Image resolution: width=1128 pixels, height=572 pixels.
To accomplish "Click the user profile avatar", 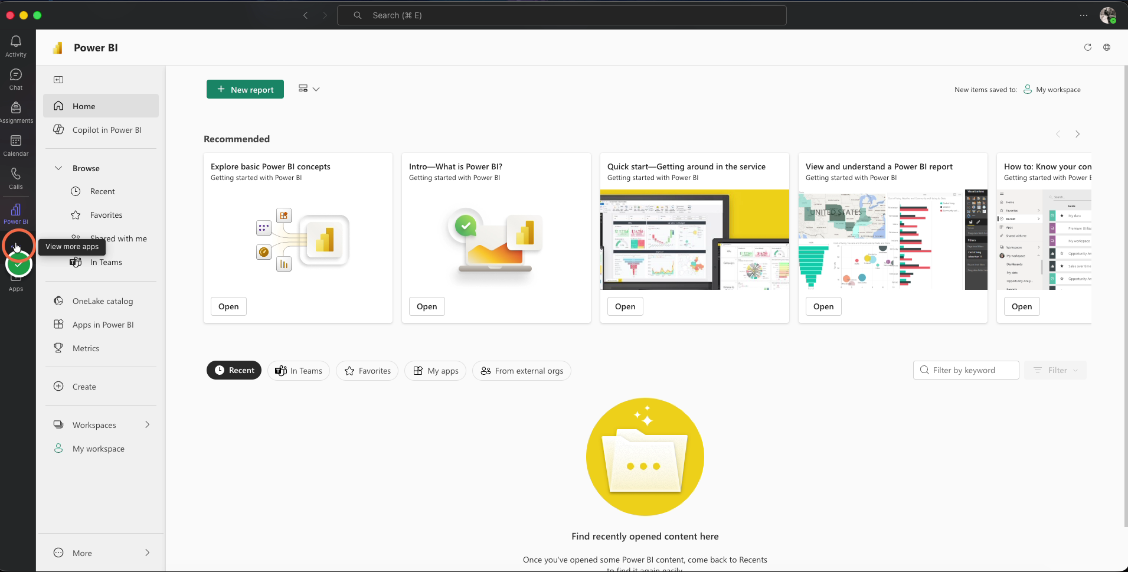I will [1107, 15].
